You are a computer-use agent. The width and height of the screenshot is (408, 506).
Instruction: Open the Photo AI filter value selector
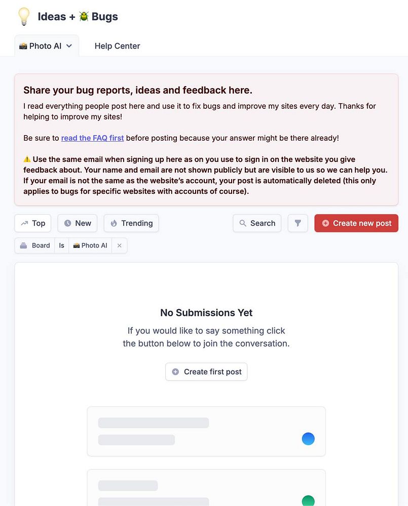tap(90, 245)
